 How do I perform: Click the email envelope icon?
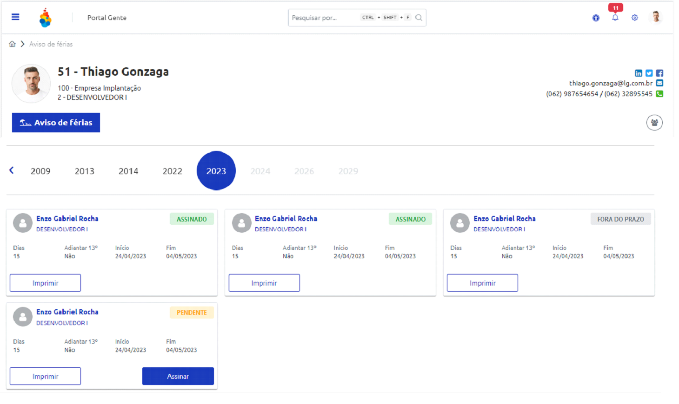click(x=659, y=83)
